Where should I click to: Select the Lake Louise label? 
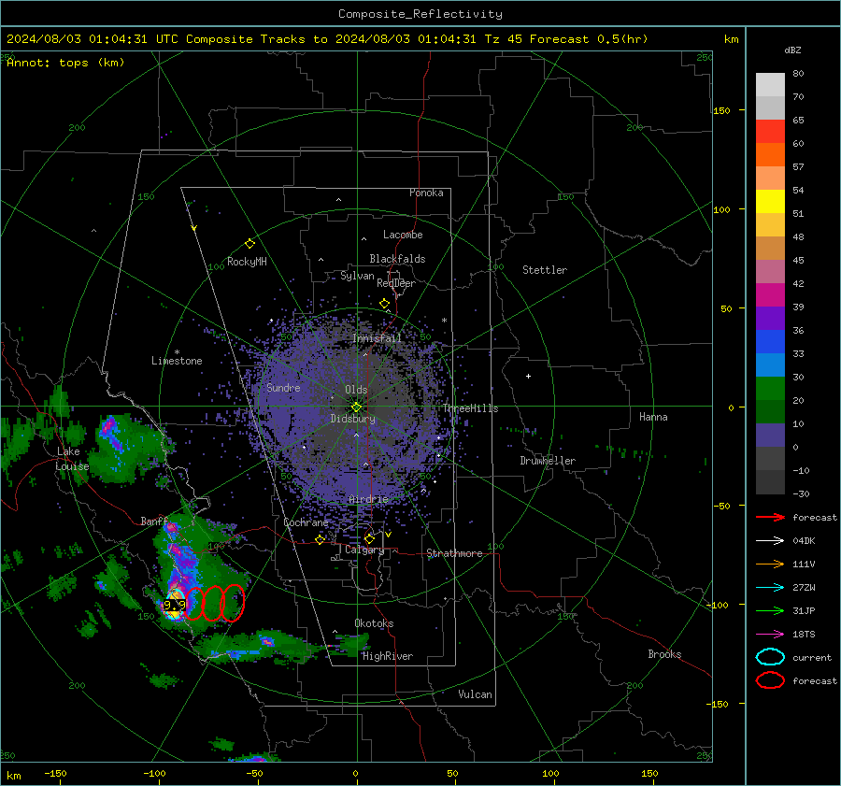coord(72,459)
